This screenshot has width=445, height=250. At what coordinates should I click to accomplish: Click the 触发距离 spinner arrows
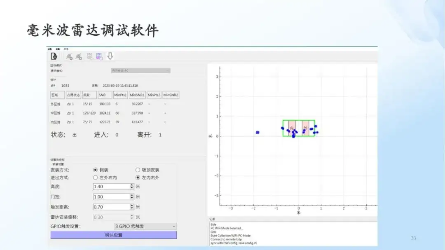coord(132,207)
